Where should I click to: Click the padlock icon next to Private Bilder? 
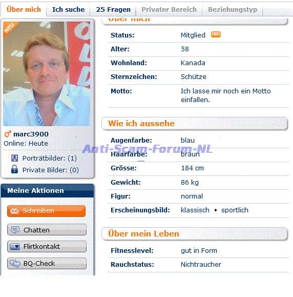point(14,169)
